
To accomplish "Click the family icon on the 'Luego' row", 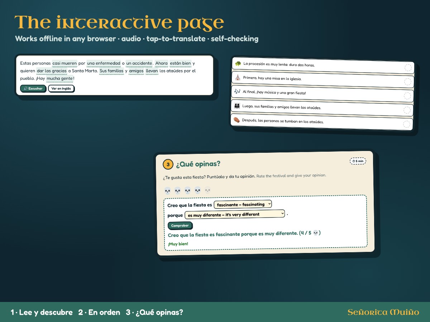I will 237,106.
